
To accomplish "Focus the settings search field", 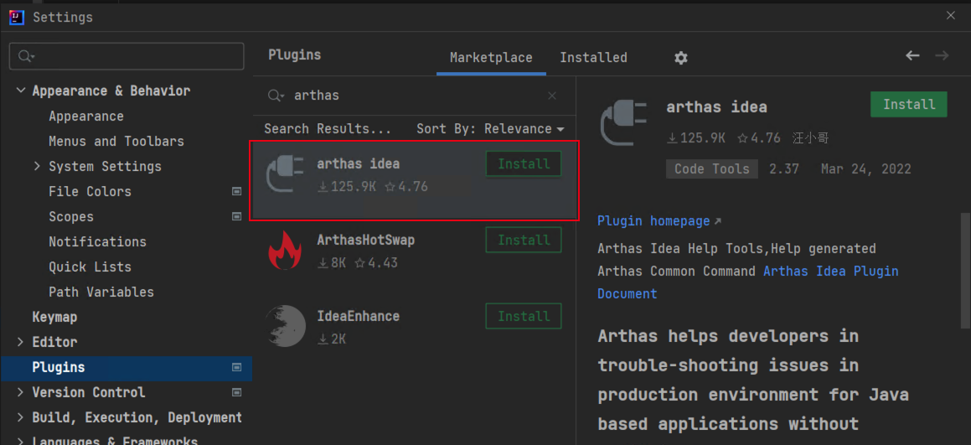I will pos(127,56).
